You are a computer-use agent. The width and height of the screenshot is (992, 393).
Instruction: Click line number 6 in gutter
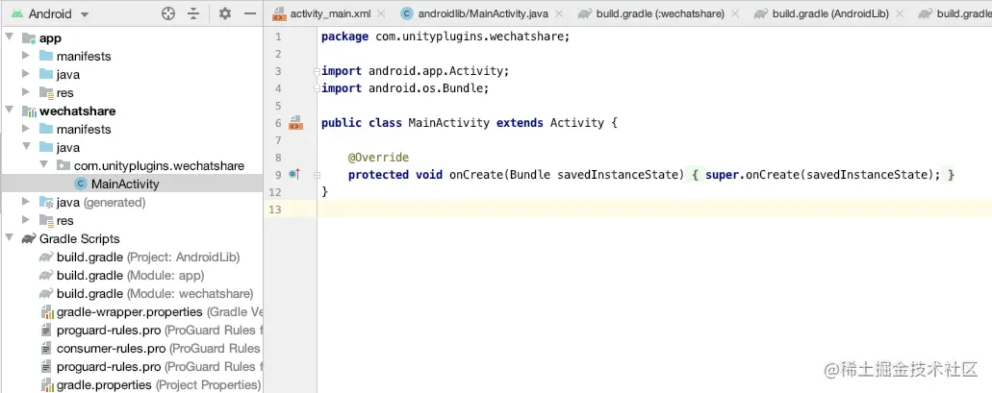(278, 123)
